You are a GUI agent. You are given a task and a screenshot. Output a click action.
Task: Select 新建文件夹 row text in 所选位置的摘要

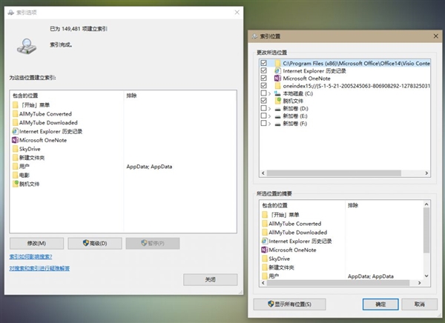pos(282,267)
